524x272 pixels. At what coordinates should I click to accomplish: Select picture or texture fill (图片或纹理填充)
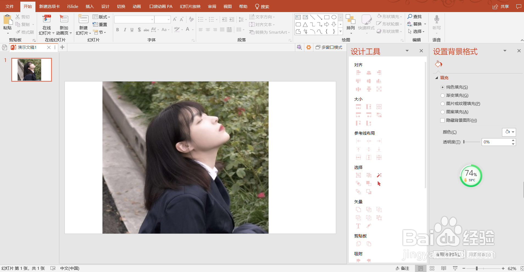pos(442,104)
